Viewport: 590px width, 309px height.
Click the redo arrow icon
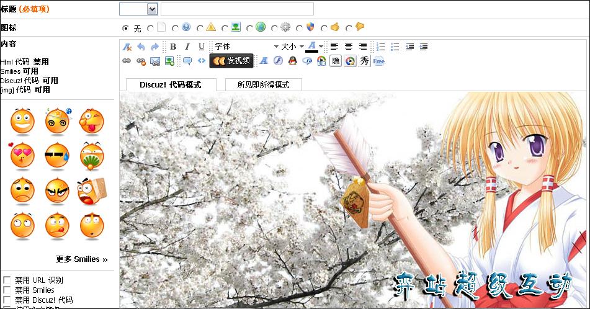pos(154,47)
